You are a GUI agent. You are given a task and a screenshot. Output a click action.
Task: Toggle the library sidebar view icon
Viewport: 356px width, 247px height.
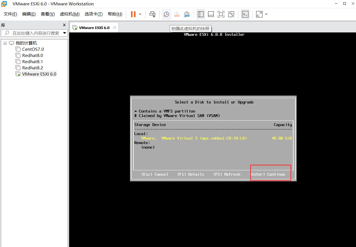click(201, 14)
